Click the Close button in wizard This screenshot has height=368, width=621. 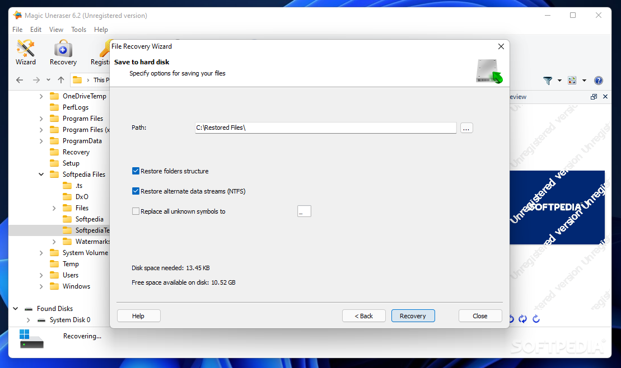point(480,316)
